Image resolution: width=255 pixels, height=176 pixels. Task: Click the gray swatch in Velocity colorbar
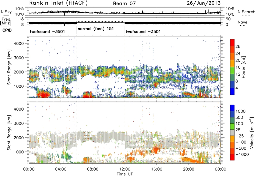click(232, 132)
